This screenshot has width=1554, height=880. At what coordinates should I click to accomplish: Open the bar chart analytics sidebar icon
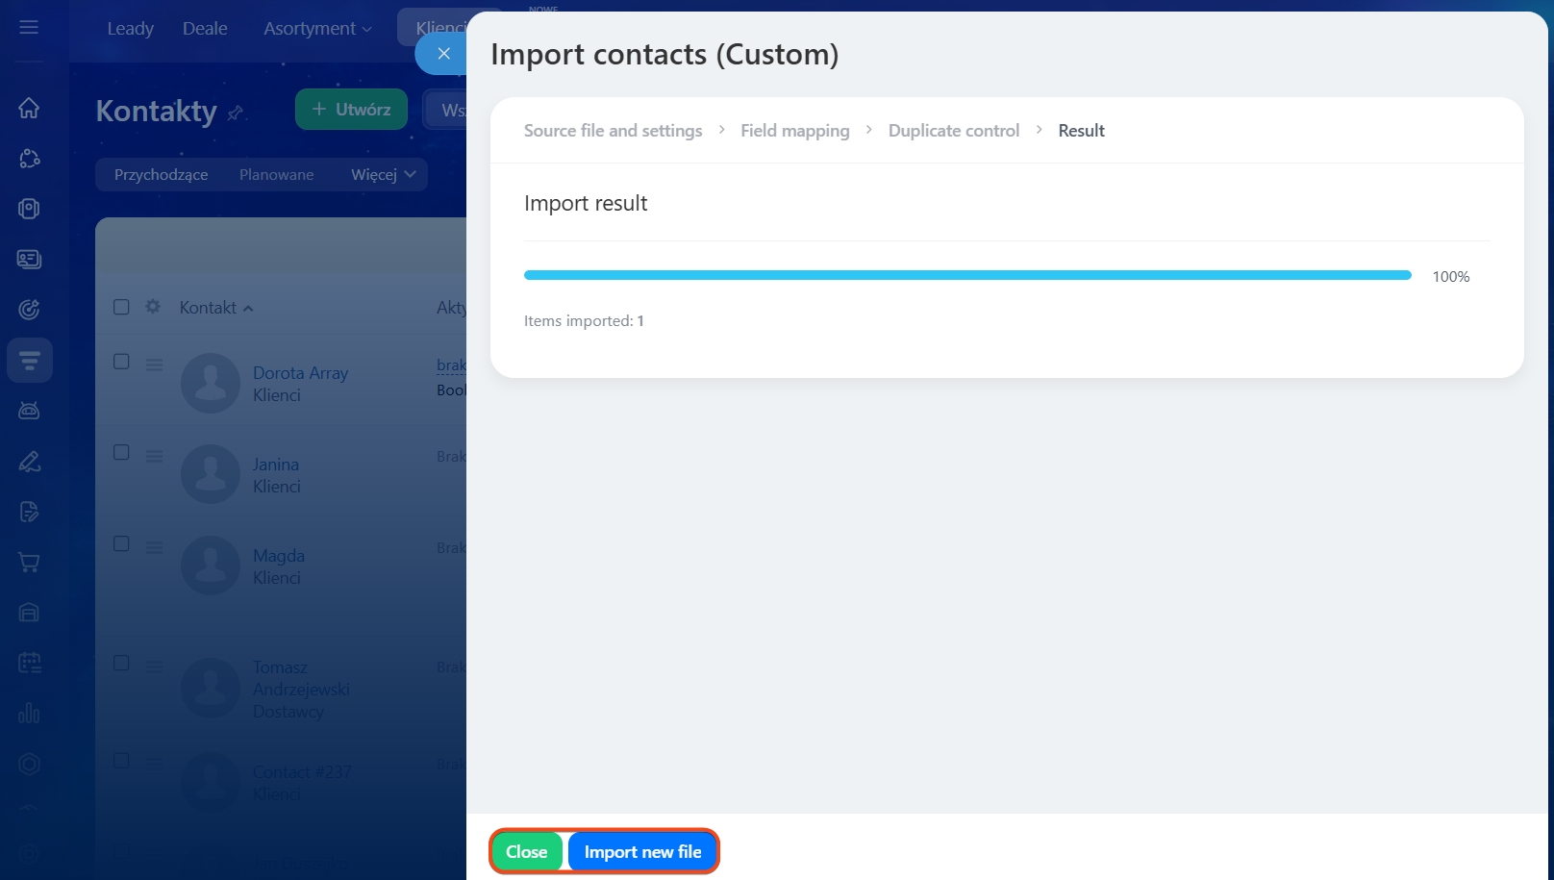pyautogui.click(x=29, y=713)
